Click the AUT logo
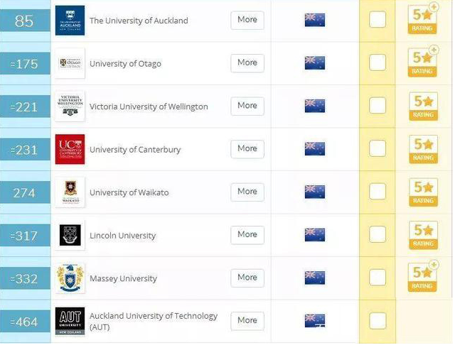Viewport: 455px width, 345px height. pos(70,321)
